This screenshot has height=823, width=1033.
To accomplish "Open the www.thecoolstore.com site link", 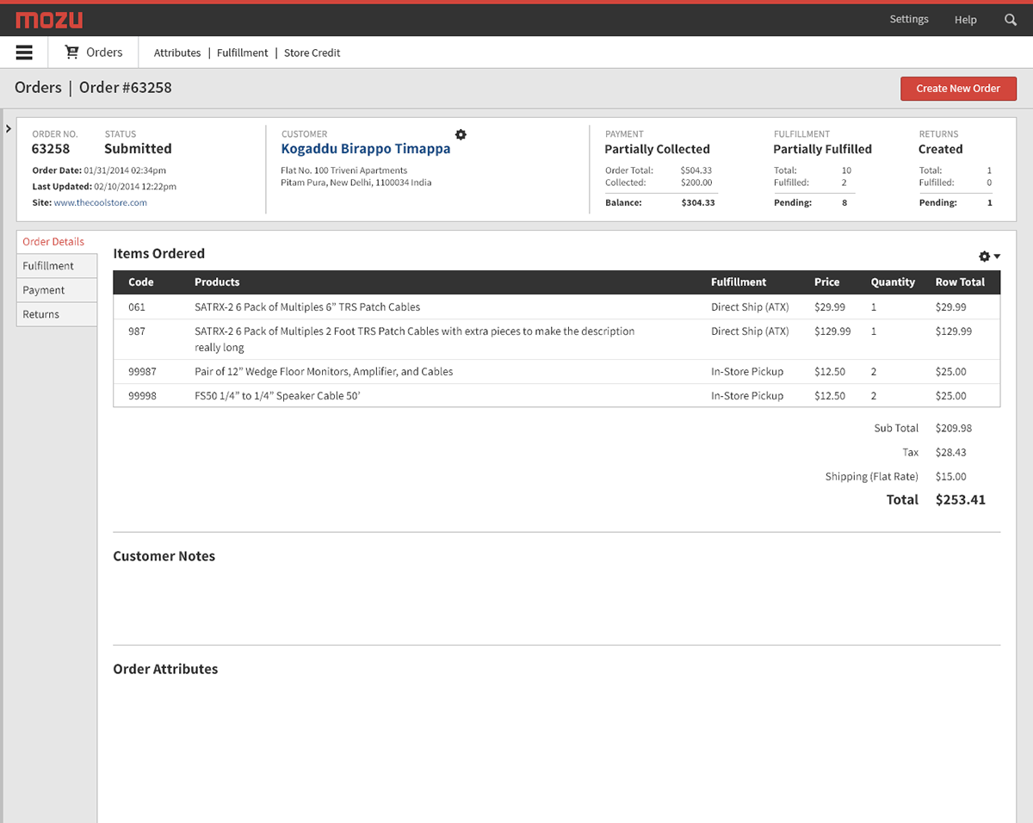I will [101, 203].
